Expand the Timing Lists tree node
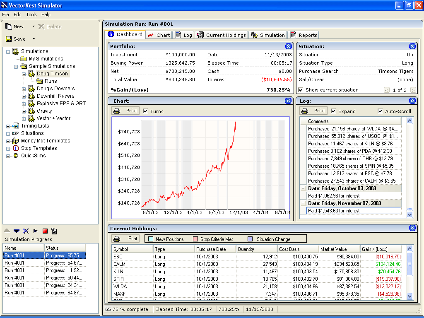This screenshot has height=318, width=424. [8, 126]
